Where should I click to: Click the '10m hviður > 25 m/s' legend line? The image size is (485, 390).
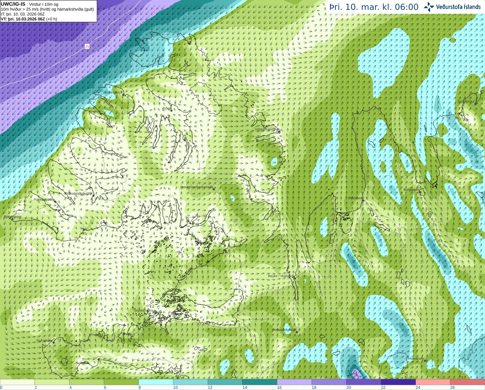[47, 9]
